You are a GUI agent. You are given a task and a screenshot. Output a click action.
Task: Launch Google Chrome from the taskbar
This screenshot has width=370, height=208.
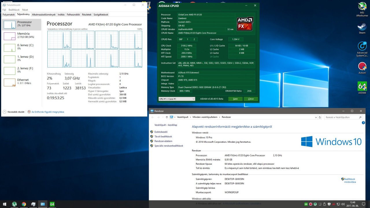[24, 204]
